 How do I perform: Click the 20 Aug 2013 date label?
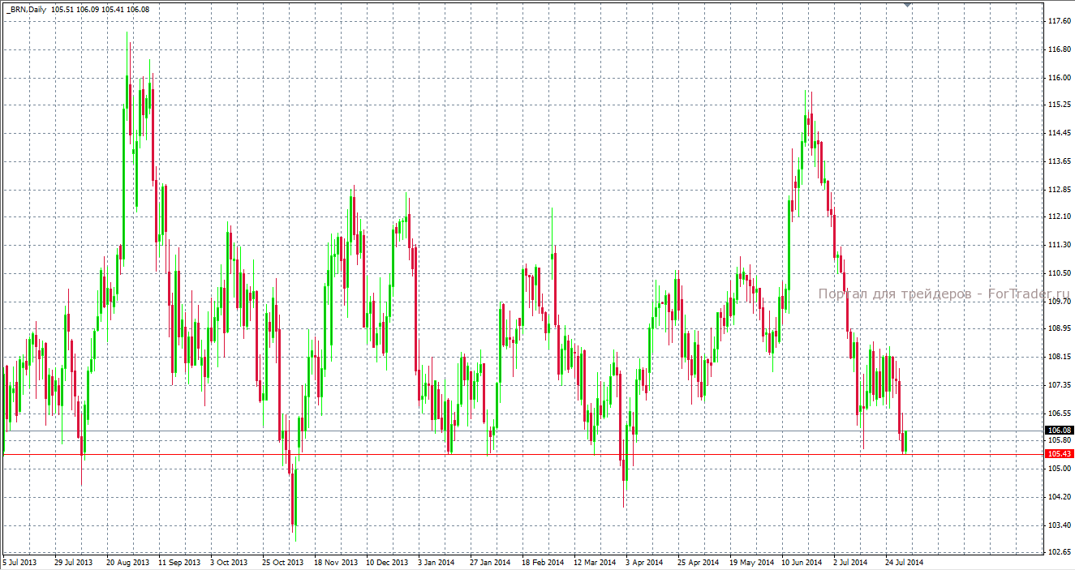tap(128, 562)
